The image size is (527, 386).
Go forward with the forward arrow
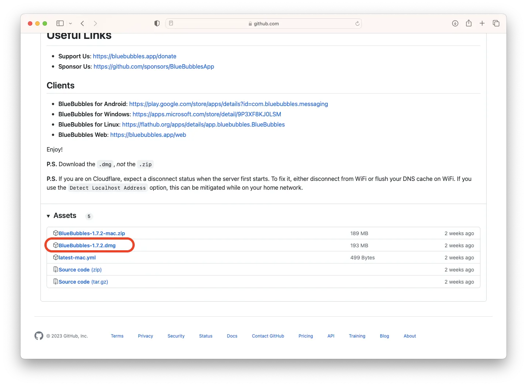pos(95,23)
